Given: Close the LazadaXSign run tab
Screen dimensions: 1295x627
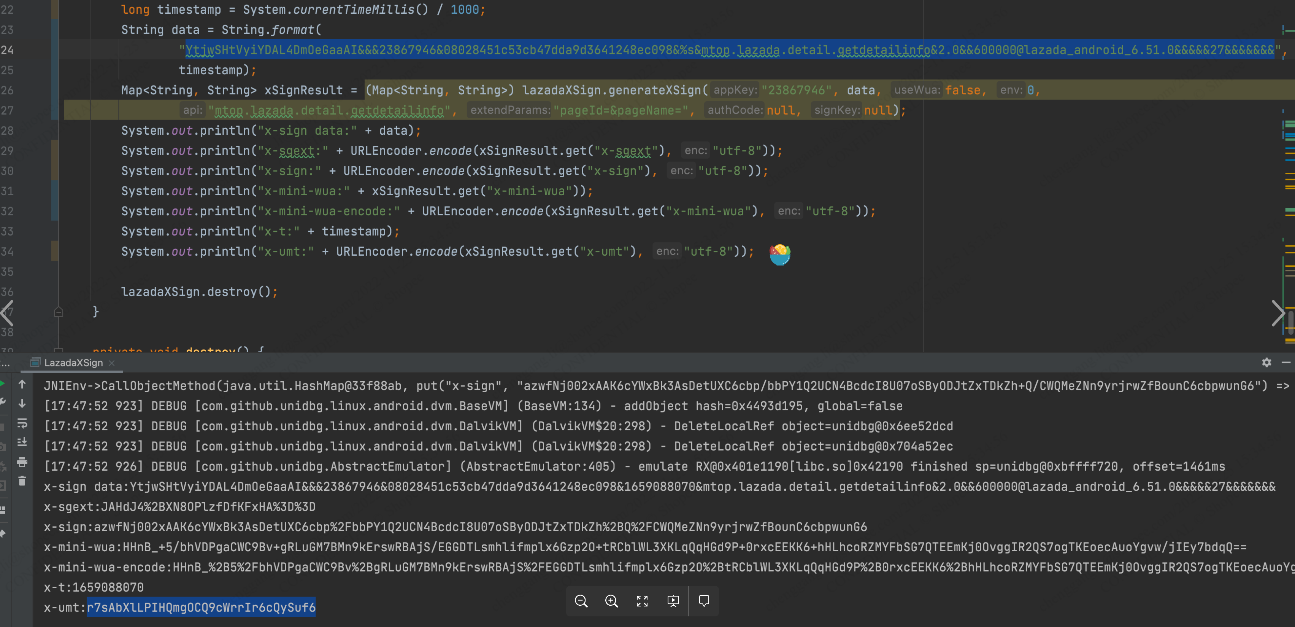Looking at the screenshot, I should [x=112, y=363].
